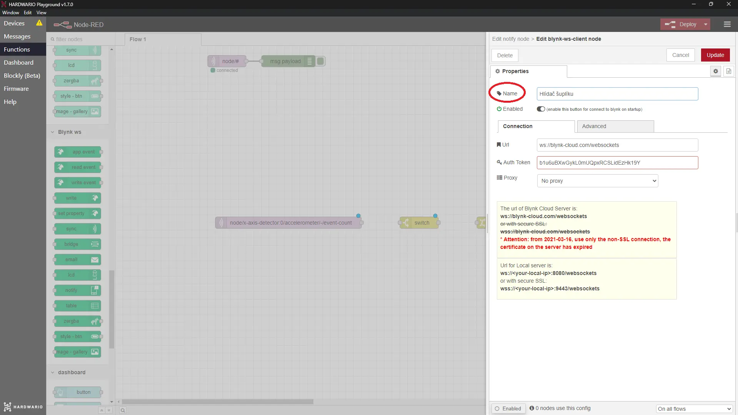
Task: Click the filter nodes search box
Action: 82,39
